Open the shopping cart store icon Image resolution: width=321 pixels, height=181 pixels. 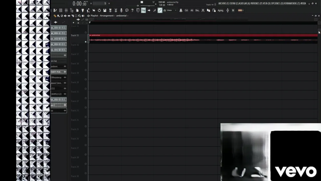point(233,10)
